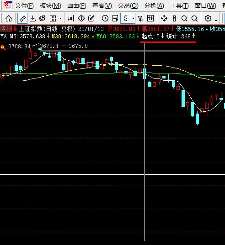The width and height of the screenshot is (225, 245).
Task: Click the 上证指数(日线 复权) title text
Action: 48,29
